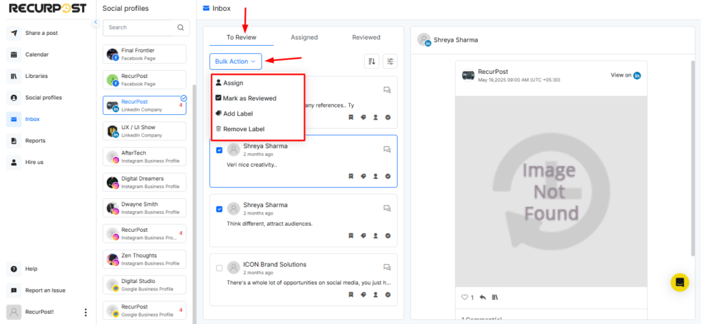Screen dimensions: 701x324
Task: Bookmark the ICON Brand Solutions message
Action: [350, 295]
